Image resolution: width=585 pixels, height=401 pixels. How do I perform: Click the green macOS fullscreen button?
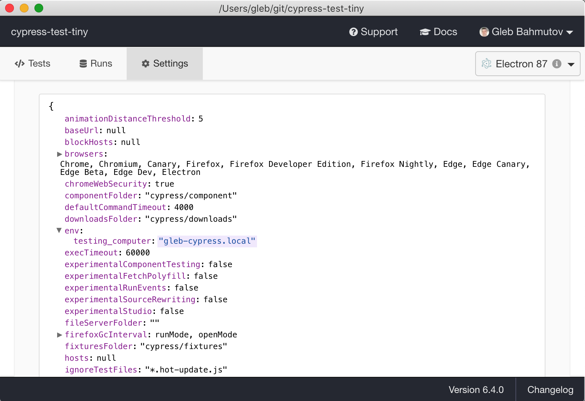tap(39, 8)
